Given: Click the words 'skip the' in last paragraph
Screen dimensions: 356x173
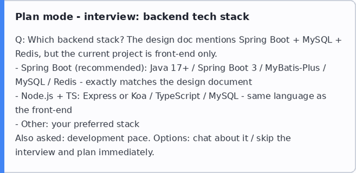Looking at the screenshot, I should pos(273,138).
